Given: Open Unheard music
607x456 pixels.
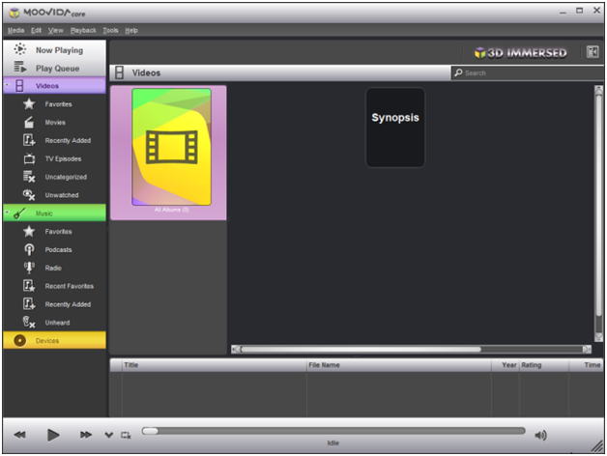Looking at the screenshot, I should (x=54, y=322).
